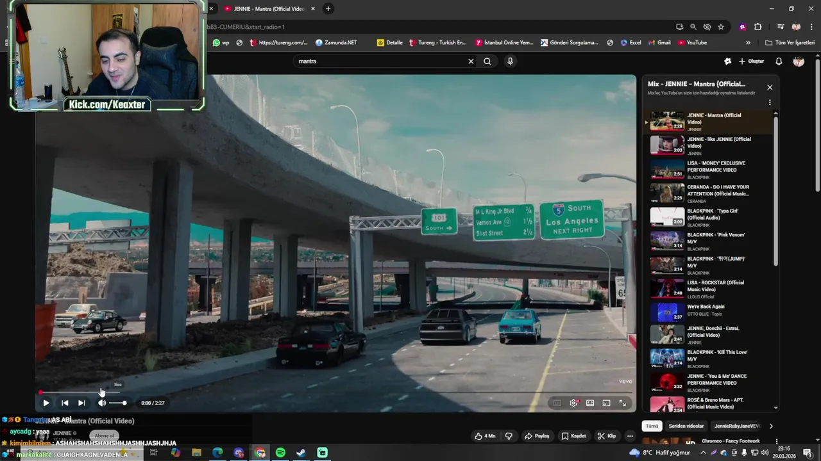Open Oluştur create menu
The image size is (821, 461).
coord(752,61)
